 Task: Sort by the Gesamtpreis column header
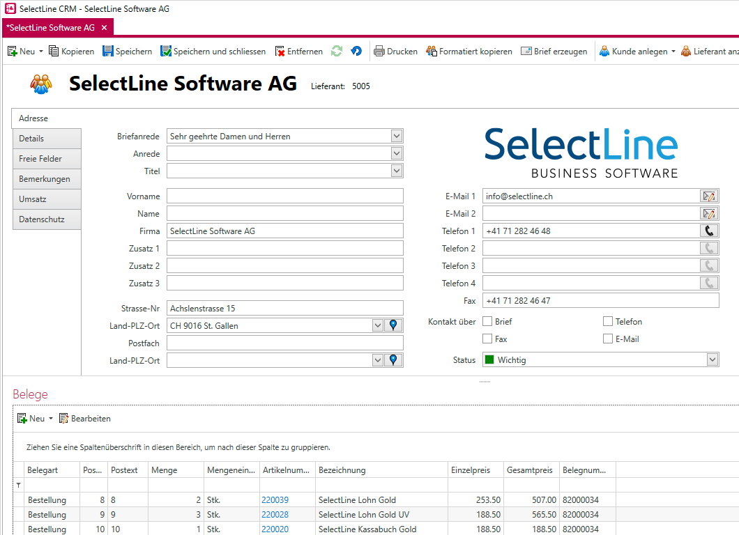pos(531,470)
